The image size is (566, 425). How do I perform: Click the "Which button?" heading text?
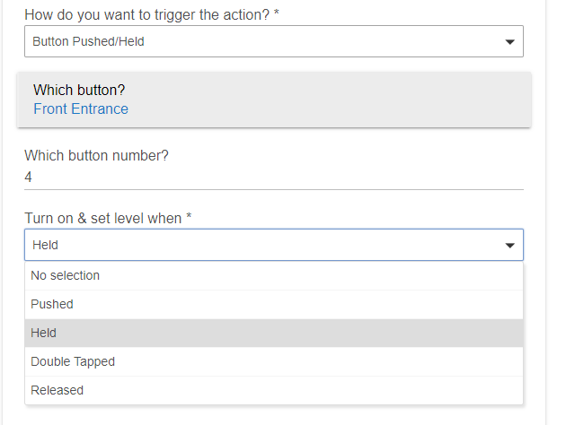pyautogui.click(x=79, y=91)
